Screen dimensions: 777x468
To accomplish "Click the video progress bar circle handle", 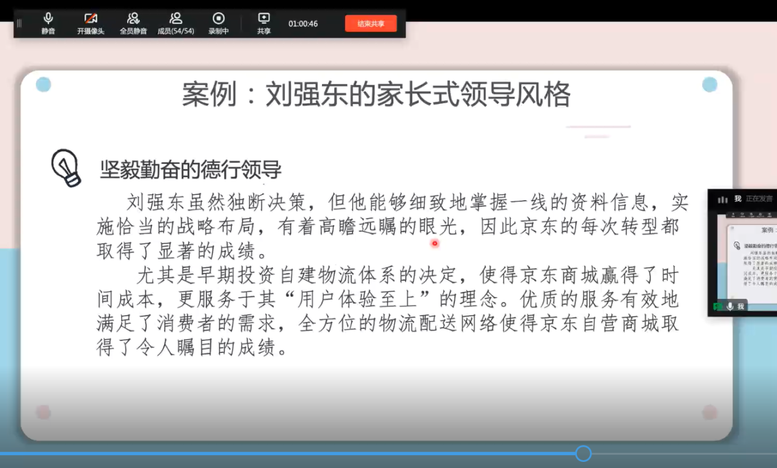I will 583,453.
